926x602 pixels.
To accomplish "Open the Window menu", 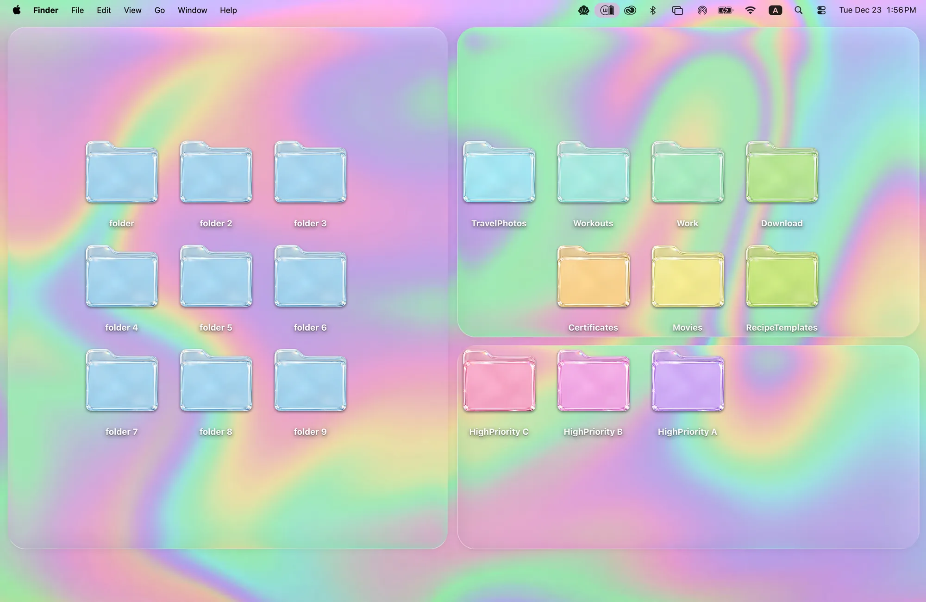I will 192,10.
